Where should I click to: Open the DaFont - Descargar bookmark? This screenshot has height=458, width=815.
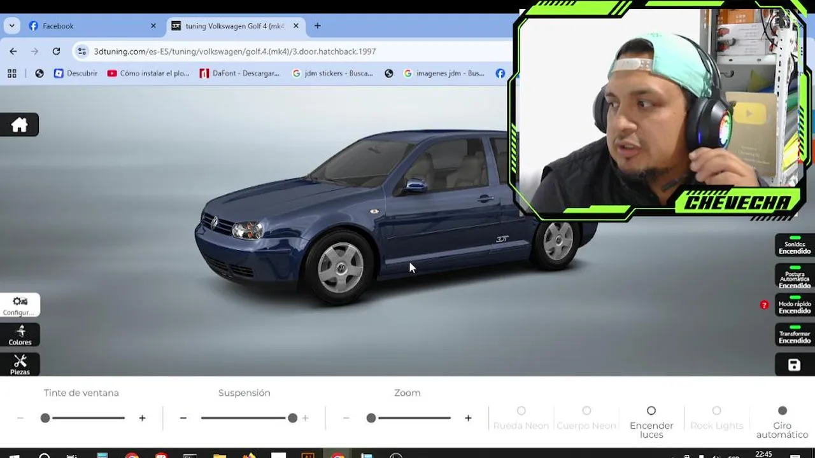coord(239,73)
